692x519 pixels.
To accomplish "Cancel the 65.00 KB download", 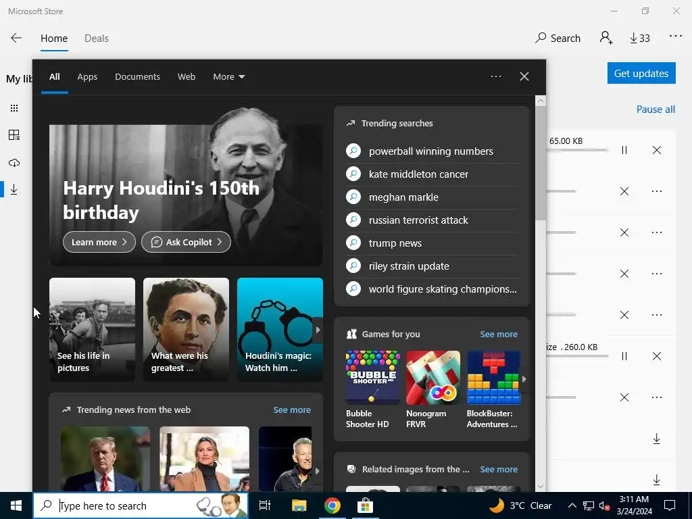I will coord(657,150).
